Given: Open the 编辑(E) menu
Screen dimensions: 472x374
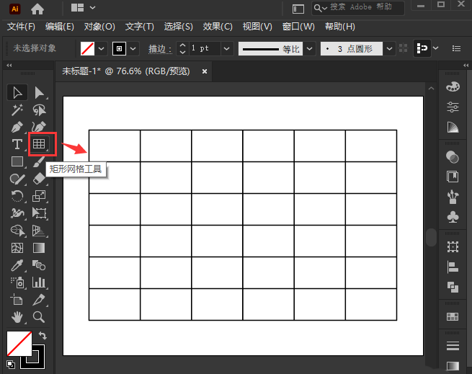Looking at the screenshot, I should click(x=60, y=27).
